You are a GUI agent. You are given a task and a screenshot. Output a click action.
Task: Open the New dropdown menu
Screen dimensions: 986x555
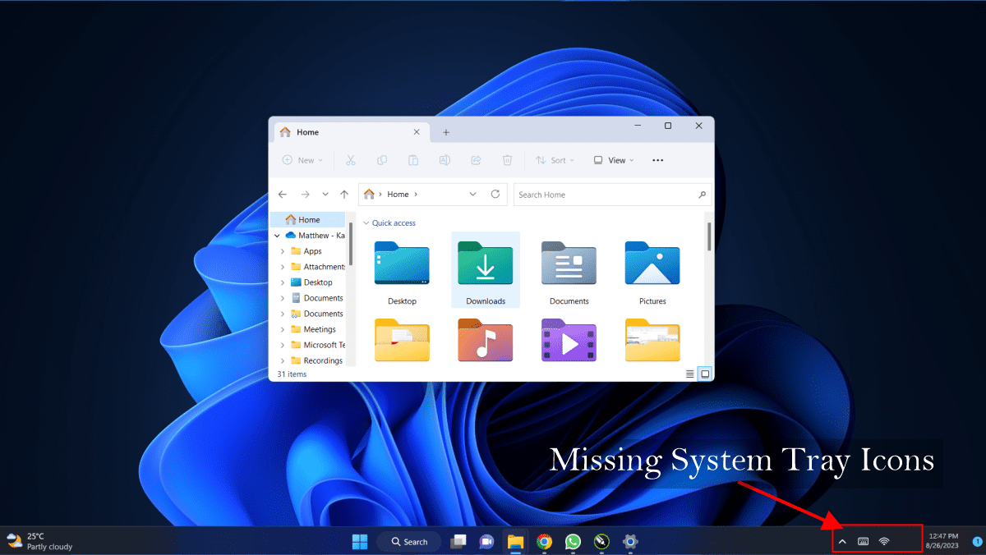coord(302,160)
